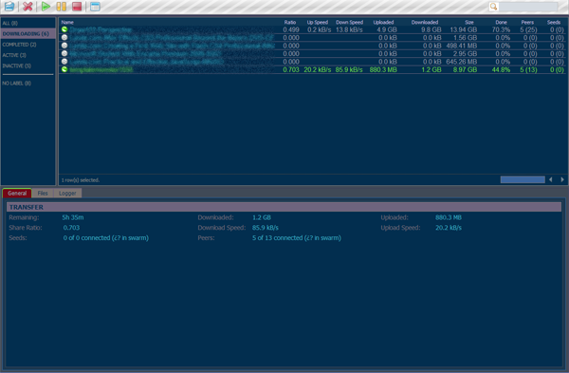Open the settings window icon in toolbar
The image size is (569, 373).
95,7
